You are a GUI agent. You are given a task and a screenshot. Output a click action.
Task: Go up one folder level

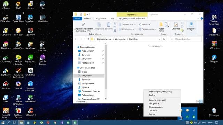[x=88, y=39]
